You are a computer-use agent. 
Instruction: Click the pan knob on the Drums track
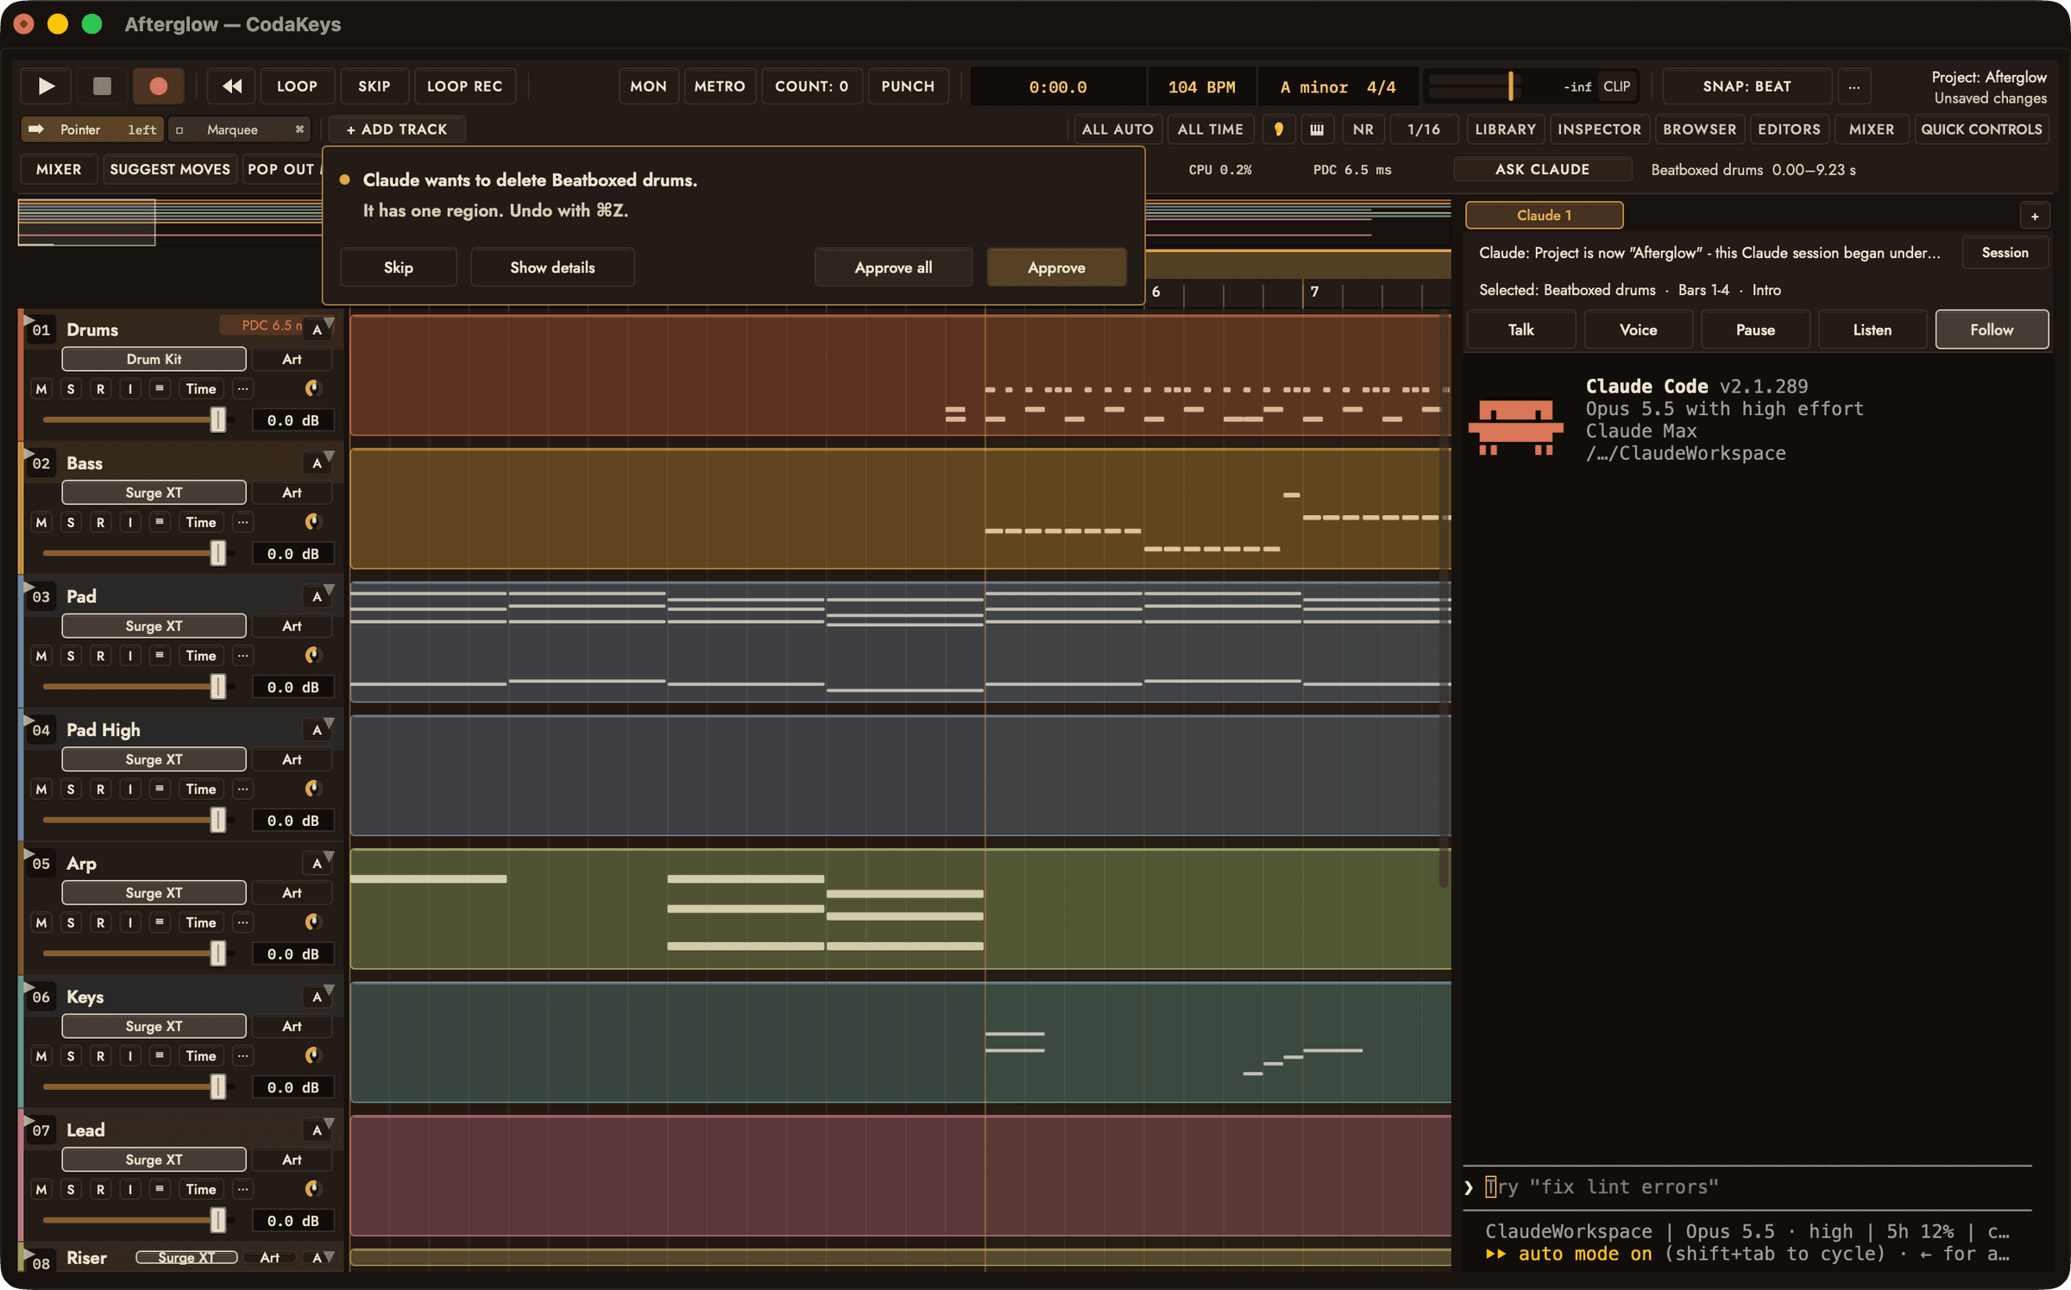(x=312, y=388)
